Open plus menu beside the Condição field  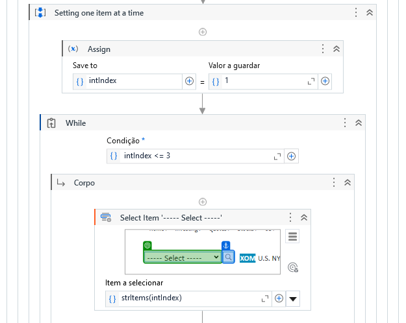(291, 156)
